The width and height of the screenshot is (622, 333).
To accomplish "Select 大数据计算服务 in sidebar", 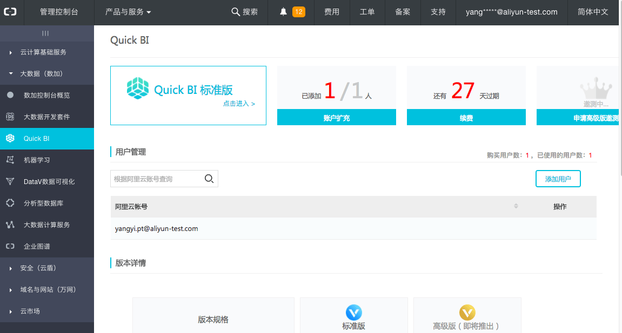I will 46,225.
